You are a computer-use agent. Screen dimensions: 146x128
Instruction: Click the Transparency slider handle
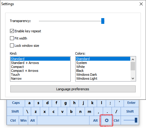[103, 21]
